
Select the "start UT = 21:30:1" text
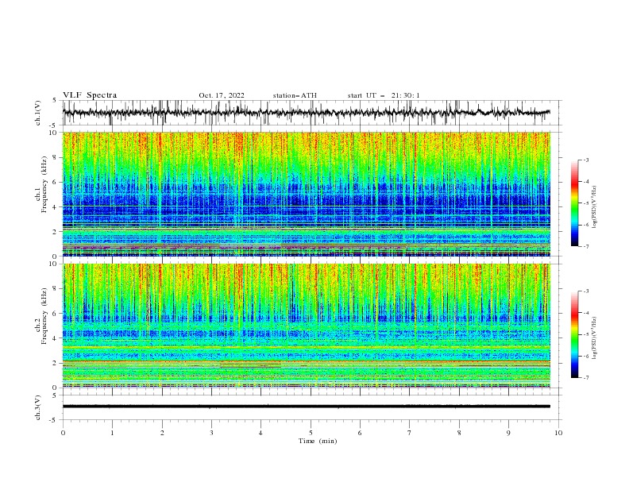pyautogui.click(x=384, y=95)
